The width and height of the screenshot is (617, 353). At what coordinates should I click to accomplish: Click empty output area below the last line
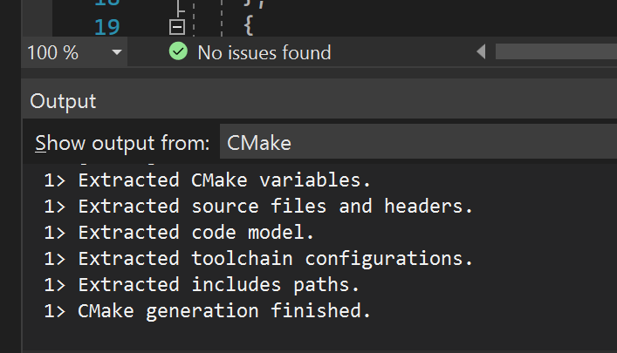tap(305, 336)
